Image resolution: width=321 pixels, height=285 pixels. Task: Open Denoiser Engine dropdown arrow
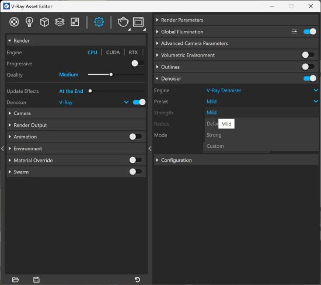point(316,90)
